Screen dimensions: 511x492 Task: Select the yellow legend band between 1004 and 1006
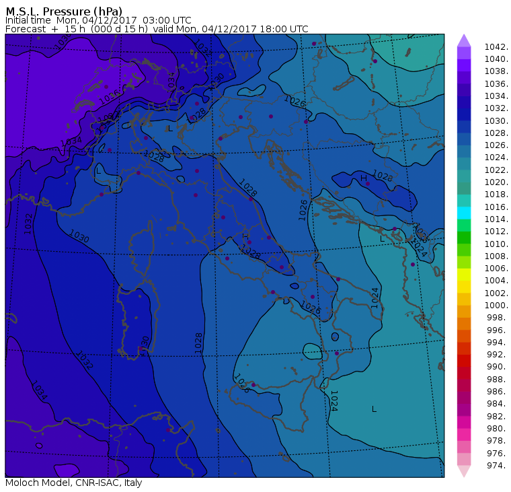click(x=464, y=275)
